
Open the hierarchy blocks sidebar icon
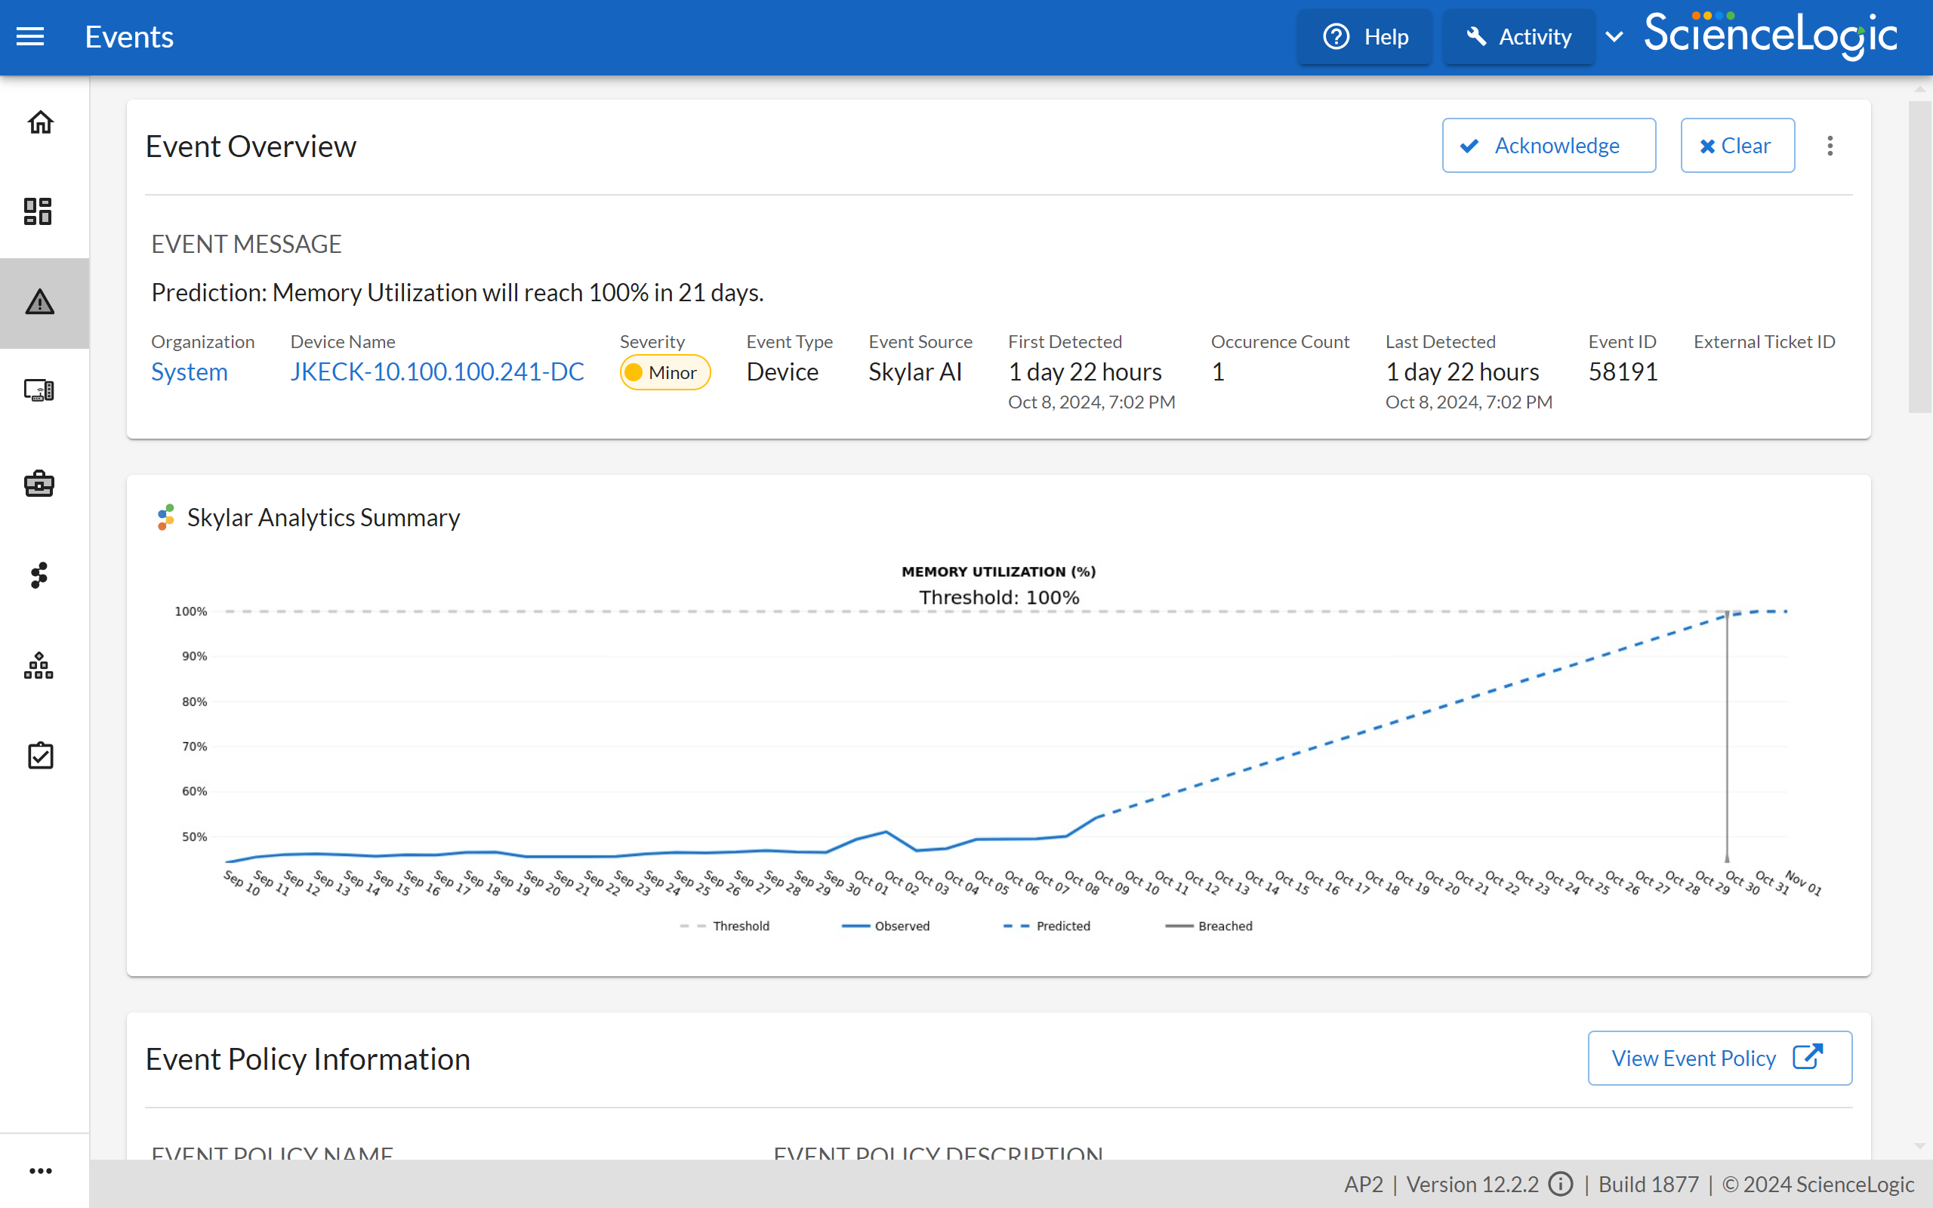pos(39,665)
